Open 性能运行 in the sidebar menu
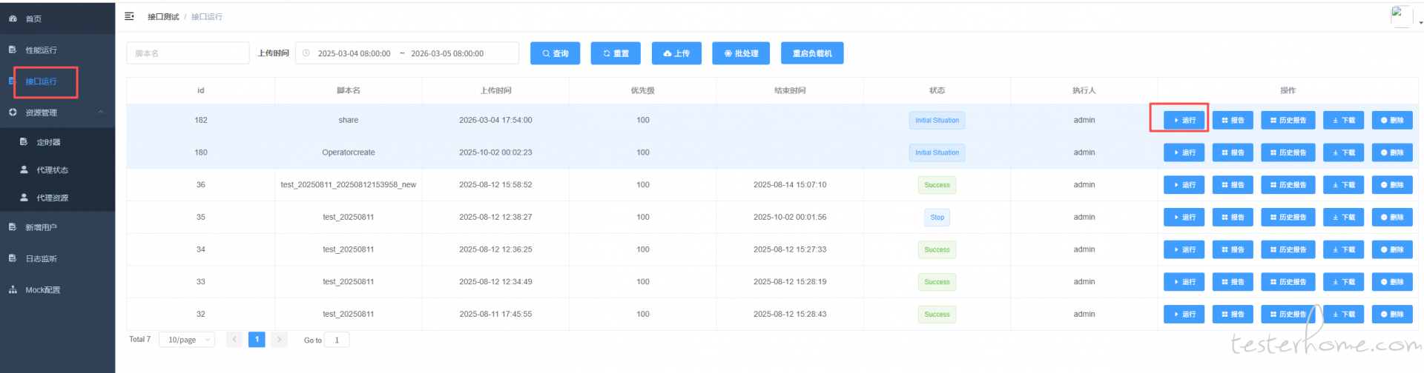Viewport: 1424px width, 373px height. click(x=41, y=50)
